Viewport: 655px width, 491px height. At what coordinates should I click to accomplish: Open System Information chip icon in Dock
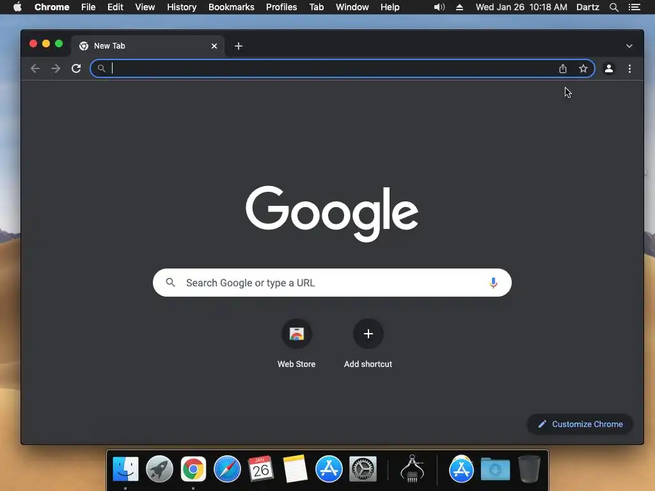pyautogui.click(x=412, y=469)
